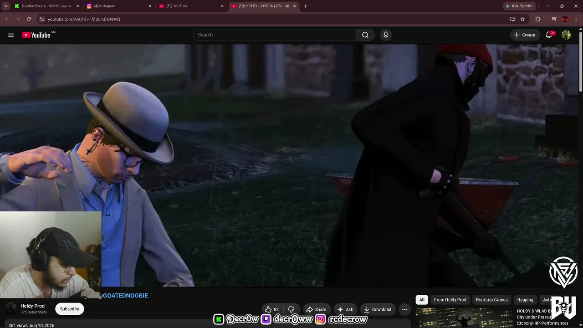Image resolution: width=583 pixels, height=328 pixels.
Task: Open the tab search dropdown arrow
Action: click(6, 6)
